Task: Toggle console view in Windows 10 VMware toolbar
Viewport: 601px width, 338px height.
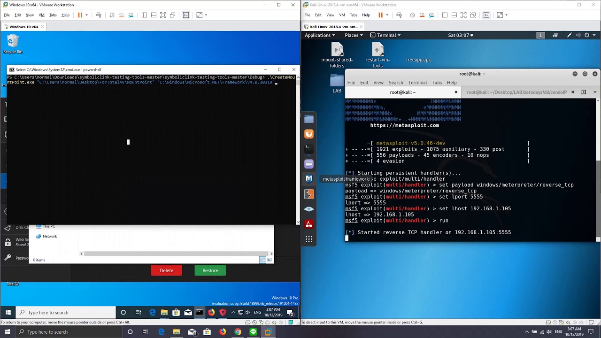Action: (x=186, y=15)
